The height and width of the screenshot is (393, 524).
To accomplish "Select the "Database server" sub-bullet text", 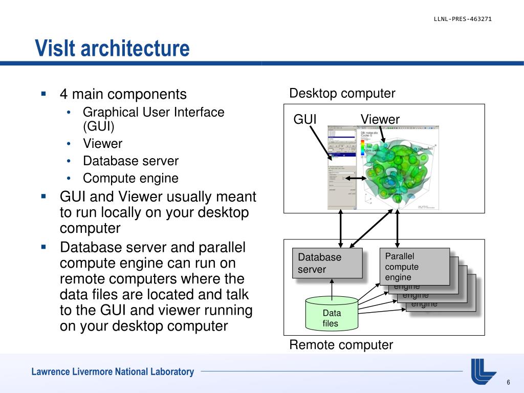I will [x=130, y=161].
